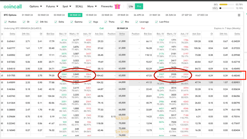Click call delta value 0.51755
The height and width of the screenshot is (139, 247).
tap(11, 76)
